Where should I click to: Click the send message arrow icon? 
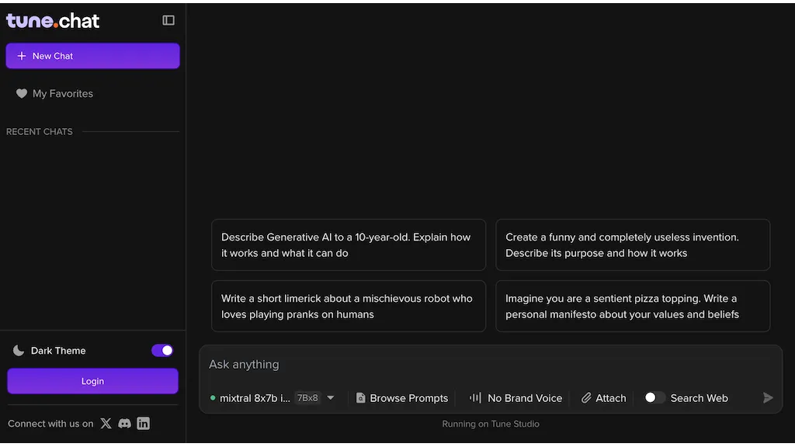click(x=768, y=398)
